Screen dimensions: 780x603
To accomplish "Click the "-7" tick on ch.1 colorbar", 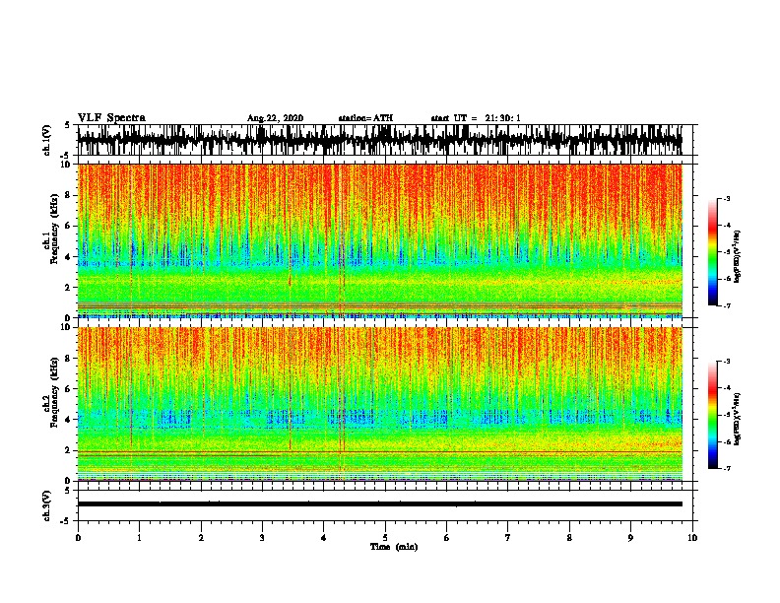I will [726, 305].
